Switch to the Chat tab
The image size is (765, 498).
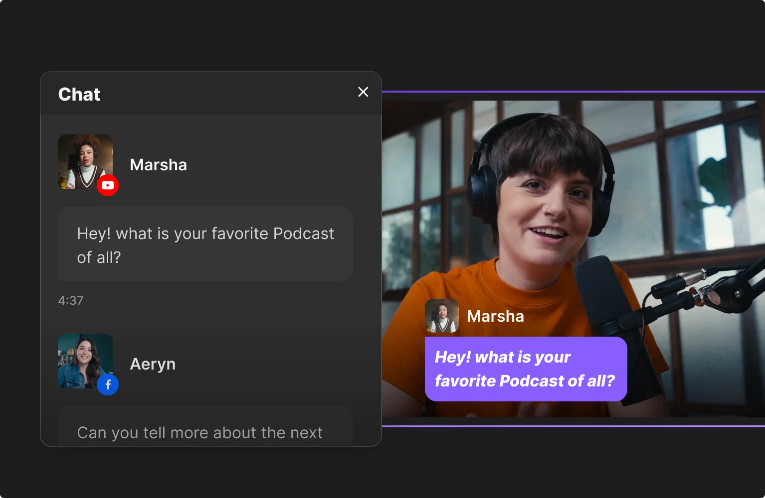point(79,94)
